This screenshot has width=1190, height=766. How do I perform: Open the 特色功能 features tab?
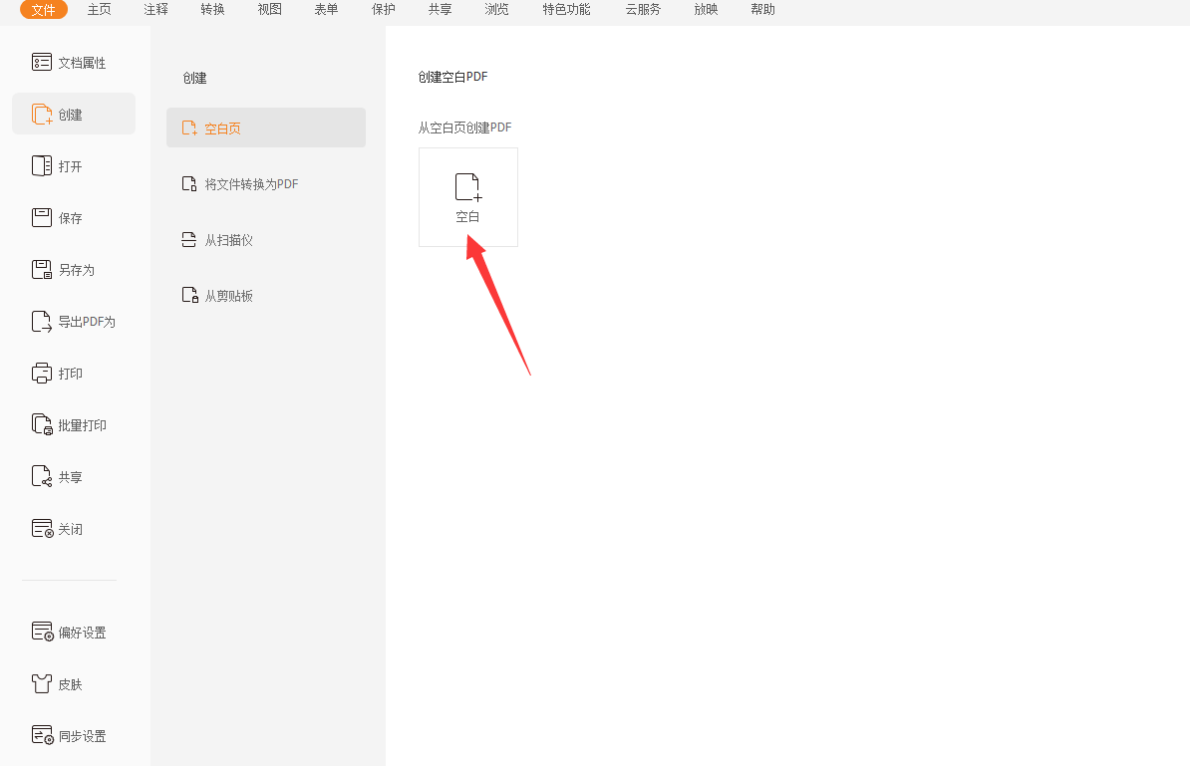(566, 10)
